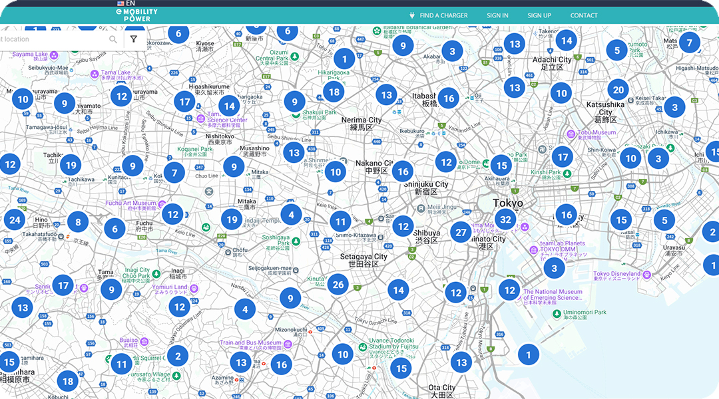The height and width of the screenshot is (399, 719).
Task: Open the cluster marker showing 24
Action: 14,219
